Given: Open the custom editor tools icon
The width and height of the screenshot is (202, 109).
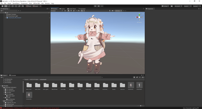Looking at the screenshot, I should pyautogui.click(x=23, y=6).
